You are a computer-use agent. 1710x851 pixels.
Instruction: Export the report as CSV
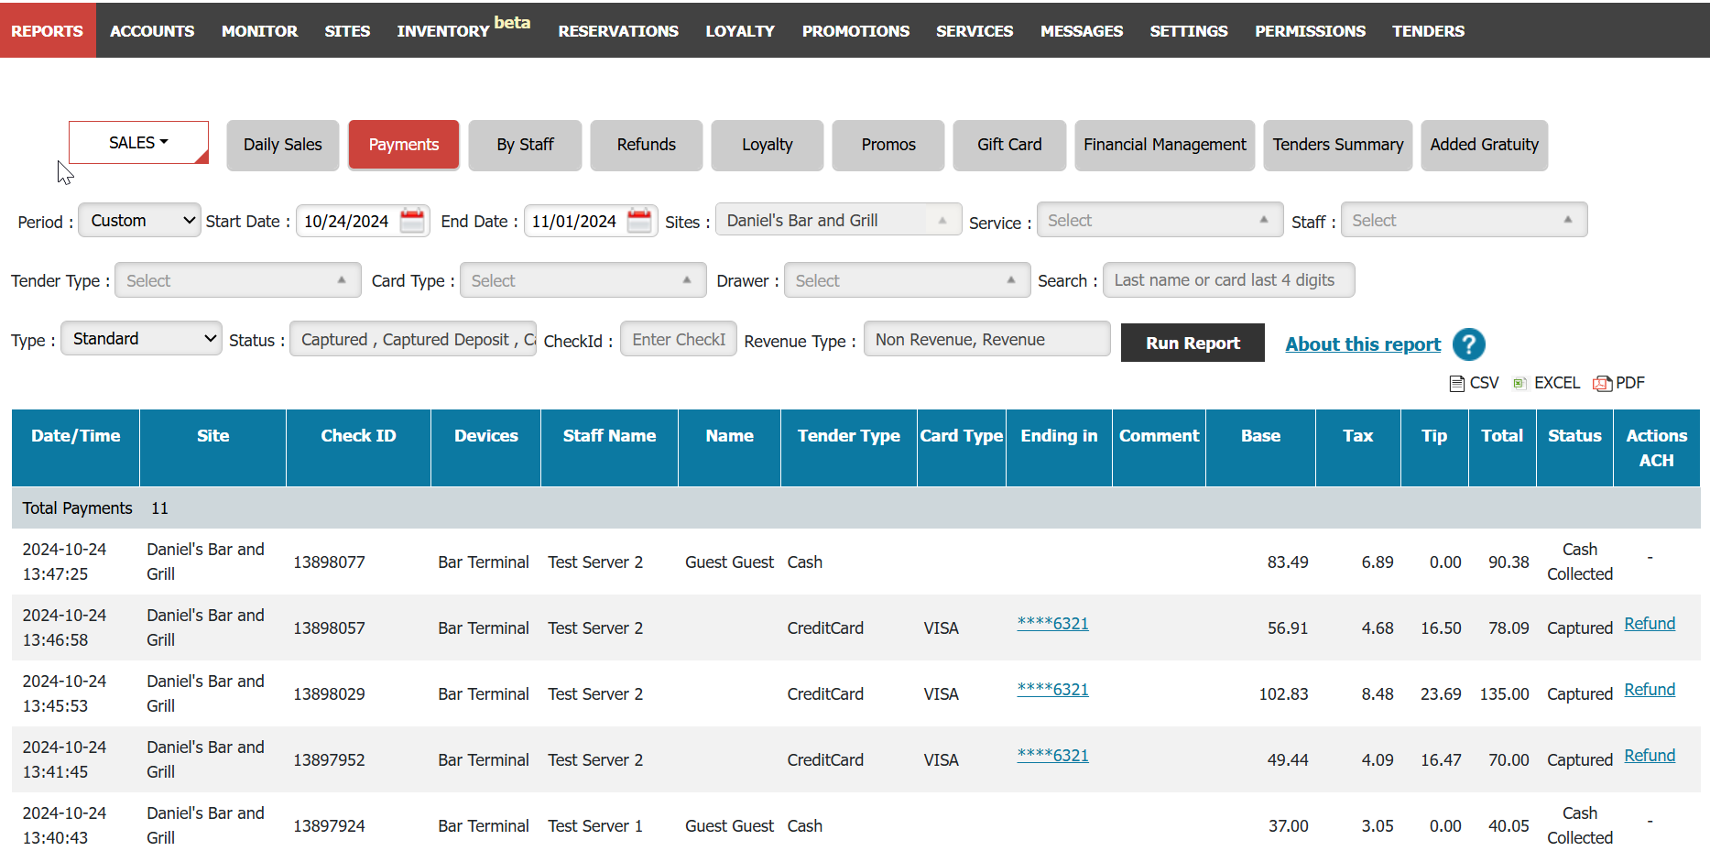1474,383
